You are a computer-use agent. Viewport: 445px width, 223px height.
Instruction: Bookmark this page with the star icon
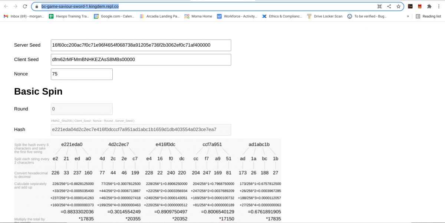[x=398, y=6]
